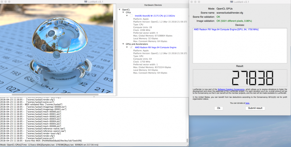291x147 pixels.
Task: Click the 'scenes/luxball/imagemap-00000.exr' log line
Action: coord(33,107)
